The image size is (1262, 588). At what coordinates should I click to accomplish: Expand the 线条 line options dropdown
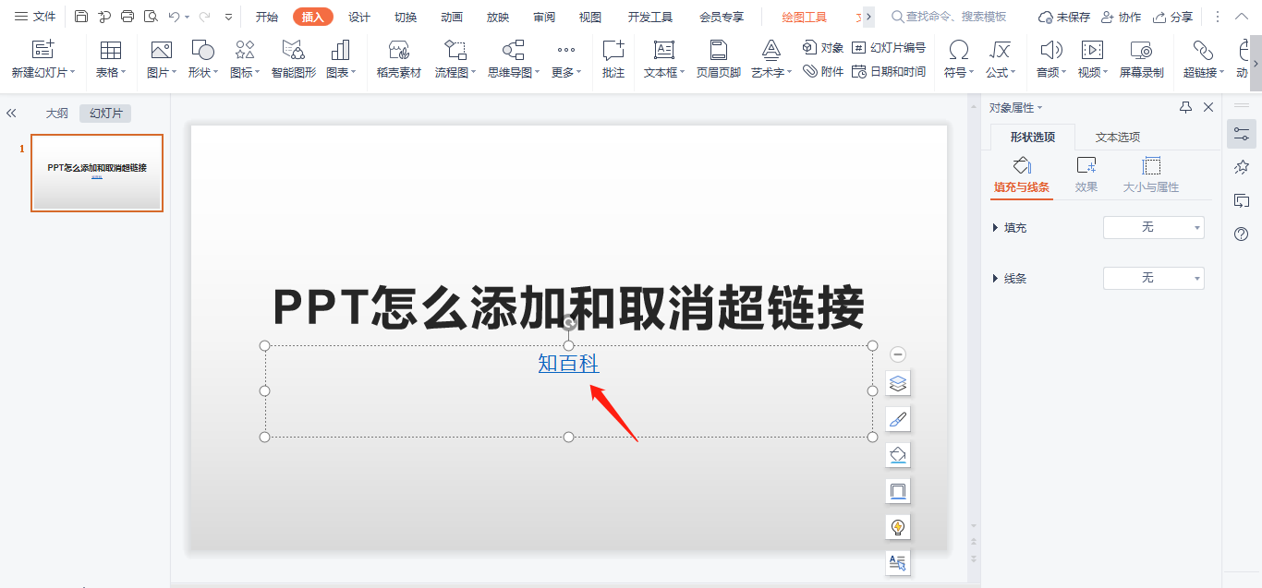point(1154,278)
